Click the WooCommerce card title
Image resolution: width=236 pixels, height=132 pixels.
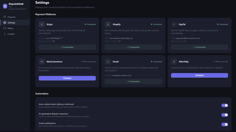click(54, 61)
